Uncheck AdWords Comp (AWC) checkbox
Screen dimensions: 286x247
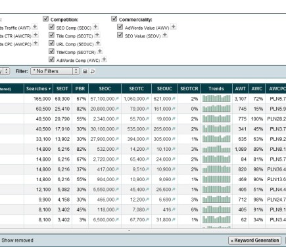[x=51, y=59]
